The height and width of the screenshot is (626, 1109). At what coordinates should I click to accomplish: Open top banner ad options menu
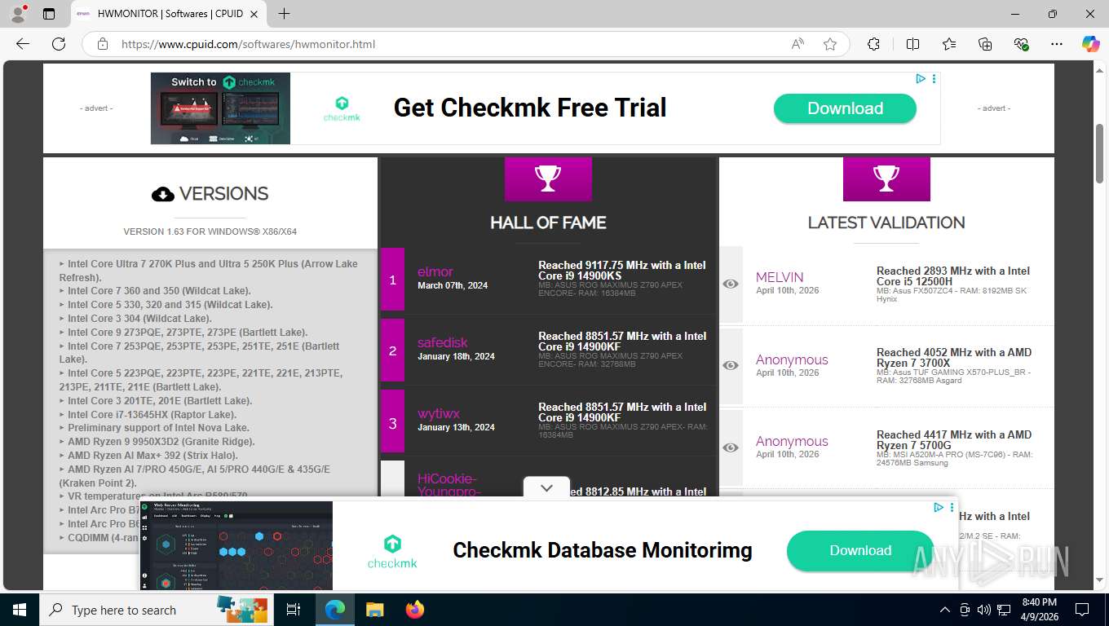coord(934,79)
